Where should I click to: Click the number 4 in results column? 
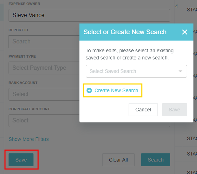coord(177,6)
